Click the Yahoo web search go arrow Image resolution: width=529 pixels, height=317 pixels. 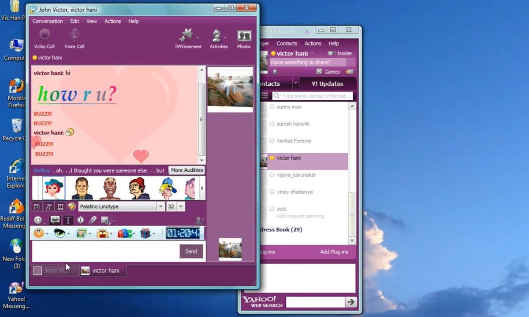tap(351, 302)
